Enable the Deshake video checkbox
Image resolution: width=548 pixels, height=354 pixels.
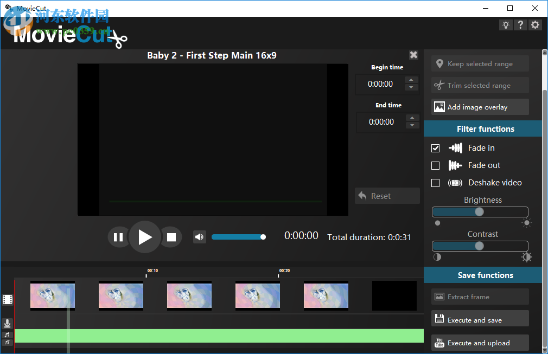tap(436, 183)
